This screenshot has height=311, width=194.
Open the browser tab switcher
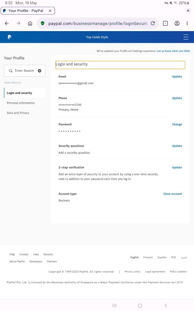point(165,23)
